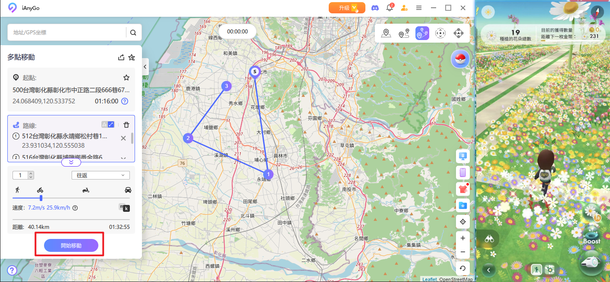The height and width of the screenshot is (282, 610).
Task: Focus the 地址/GPS坐標 search field
Action: (x=67, y=32)
